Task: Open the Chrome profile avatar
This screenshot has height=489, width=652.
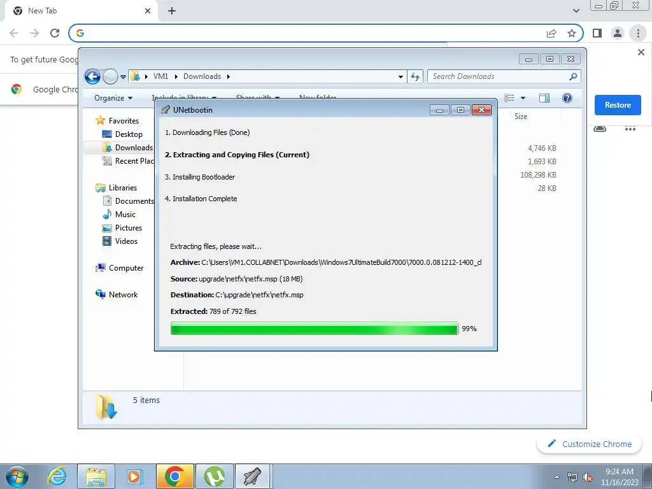Action: [x=618, y=33]
